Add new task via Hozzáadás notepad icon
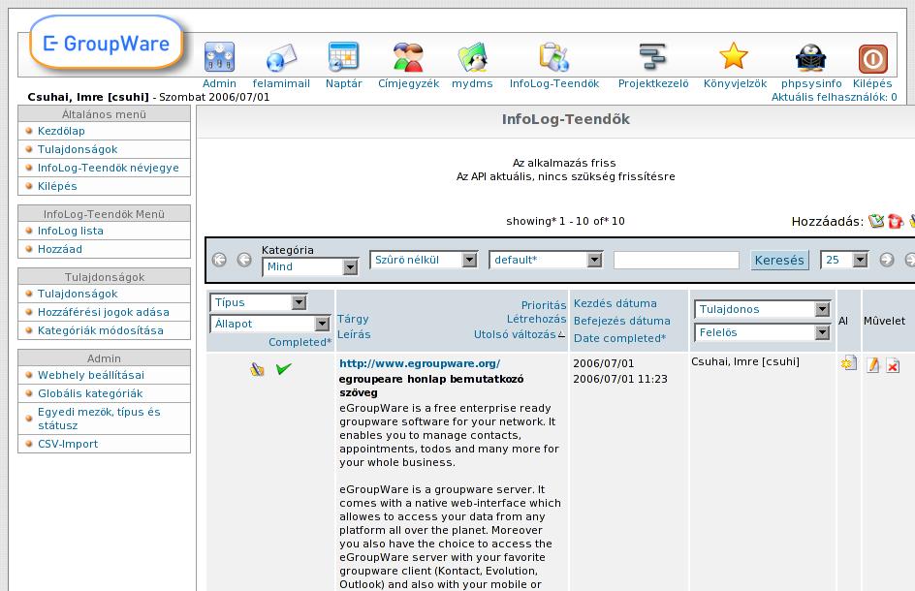The width and height of the screenshot is (915, 591). [x=876, y=221]
